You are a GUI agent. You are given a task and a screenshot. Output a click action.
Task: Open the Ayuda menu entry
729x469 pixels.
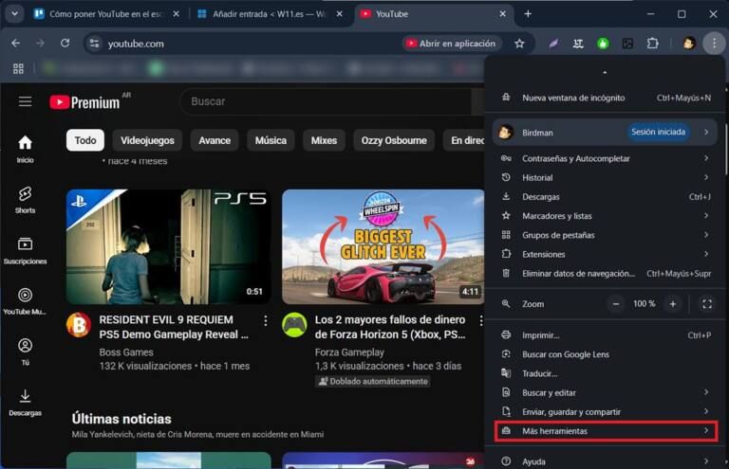pyautogui.click(x=605, y=461)
